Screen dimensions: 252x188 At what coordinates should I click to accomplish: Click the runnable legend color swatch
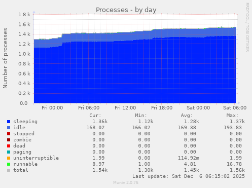pyautogui.click(x=9, y=164)
